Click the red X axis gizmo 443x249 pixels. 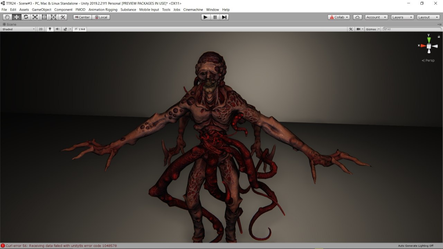tap(423, 46)
